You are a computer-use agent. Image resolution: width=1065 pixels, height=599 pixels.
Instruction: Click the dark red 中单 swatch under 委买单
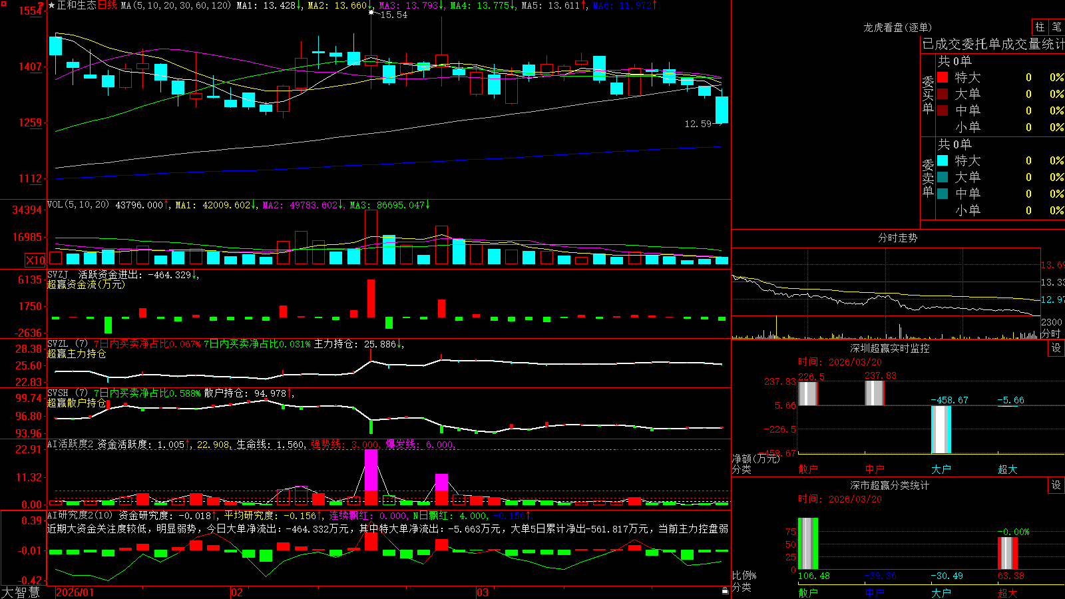click(x=943, y=110)
